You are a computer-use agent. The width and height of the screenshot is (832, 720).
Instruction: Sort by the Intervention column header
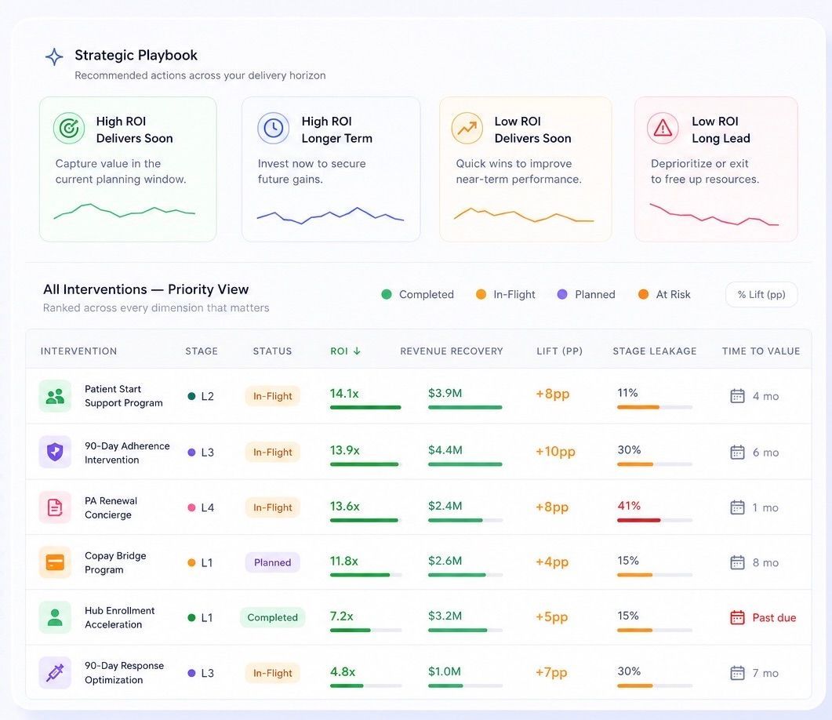78,351
